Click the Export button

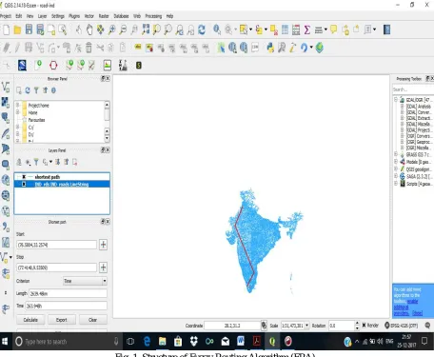[62, 320]
